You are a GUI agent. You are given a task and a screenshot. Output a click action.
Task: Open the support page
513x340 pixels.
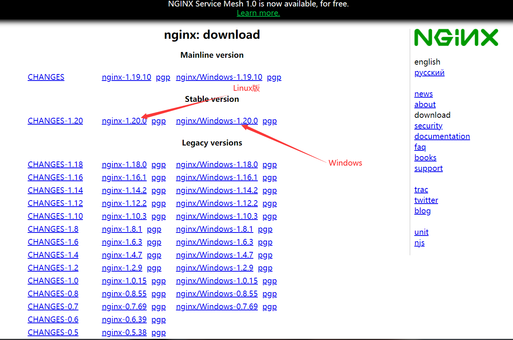(429, 168)
